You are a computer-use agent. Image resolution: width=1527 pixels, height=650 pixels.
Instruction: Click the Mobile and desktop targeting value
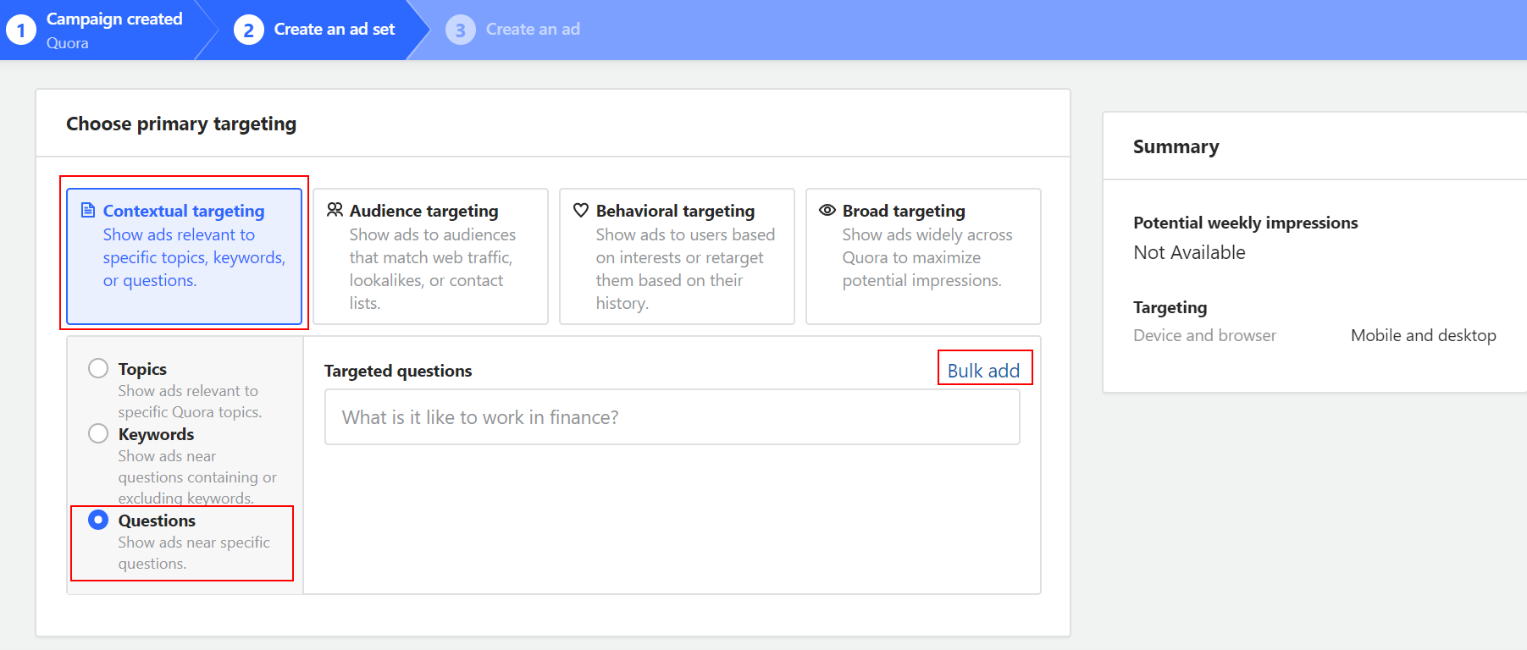pyautogui.click(x=1423, y=335)
